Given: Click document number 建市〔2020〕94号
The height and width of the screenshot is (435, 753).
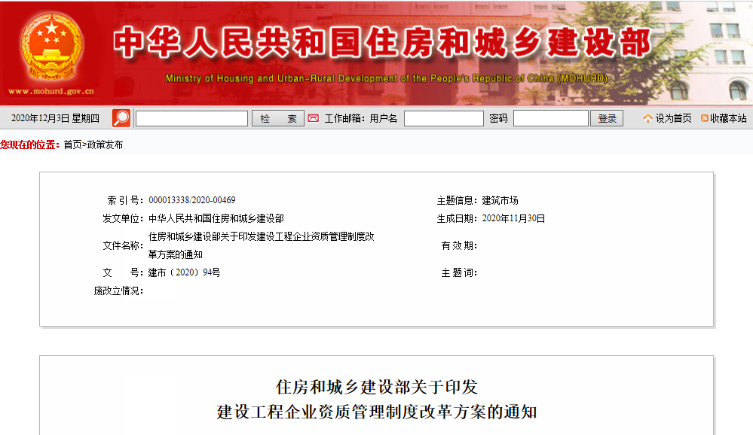Looking at the screenshot, I should pos(185,273).
